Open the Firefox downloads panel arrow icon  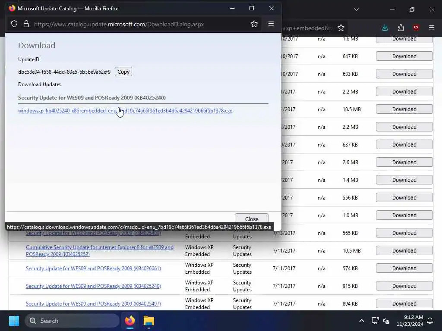385,28
